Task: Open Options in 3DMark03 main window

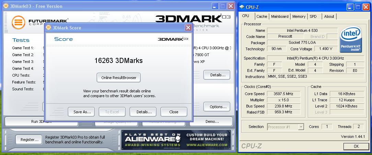Action: point(217,107)
